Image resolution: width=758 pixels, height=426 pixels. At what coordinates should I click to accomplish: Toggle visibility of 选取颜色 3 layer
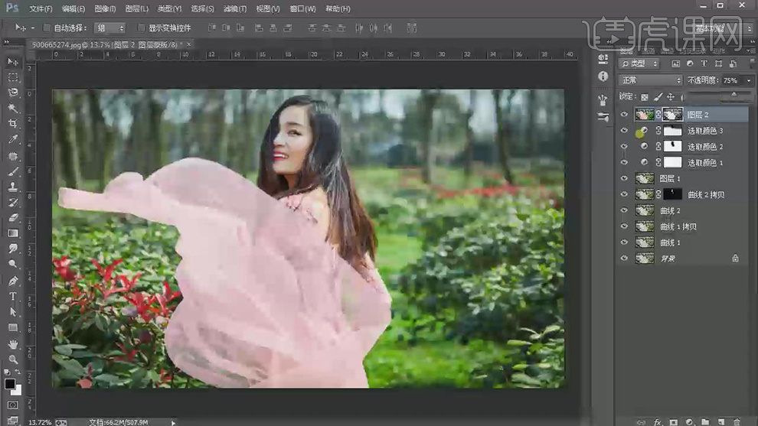[x=625, y=131]
